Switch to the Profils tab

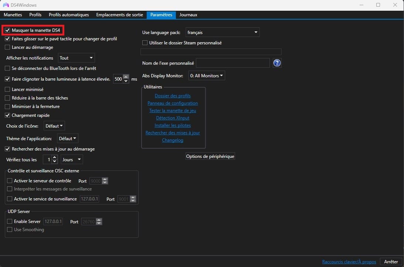click(x=35, y=15)
